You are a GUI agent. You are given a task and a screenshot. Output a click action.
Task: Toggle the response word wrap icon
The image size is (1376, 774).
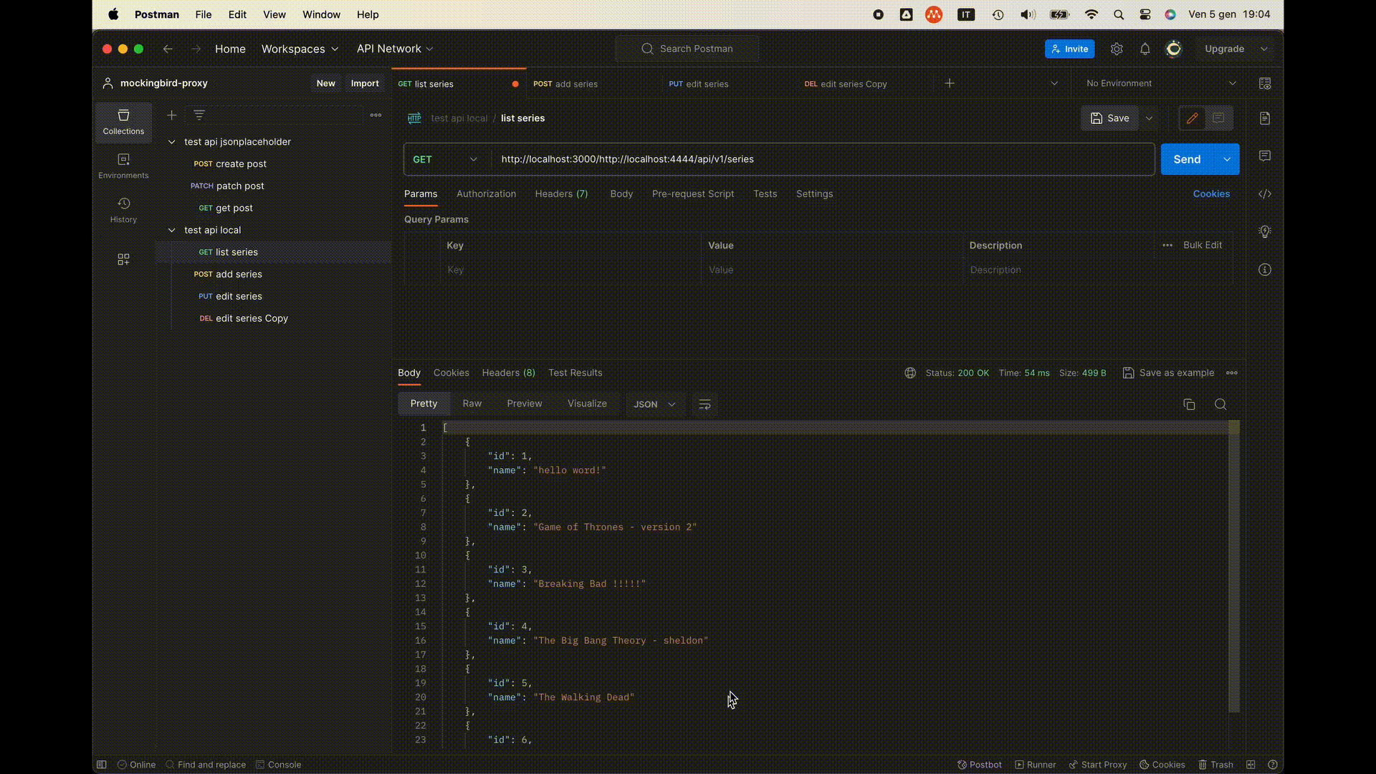(x=704, y=404)
